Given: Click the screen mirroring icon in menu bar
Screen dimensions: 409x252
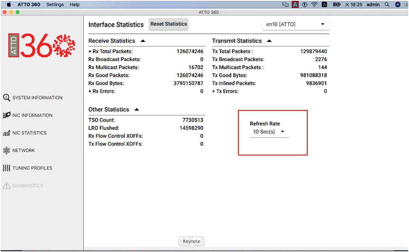Looking at the screenshot, I should pyautogui.click(x=286, y=4).
